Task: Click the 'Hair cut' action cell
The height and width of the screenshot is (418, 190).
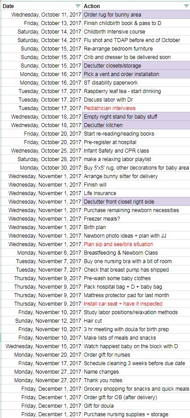Action: (136, 321)
